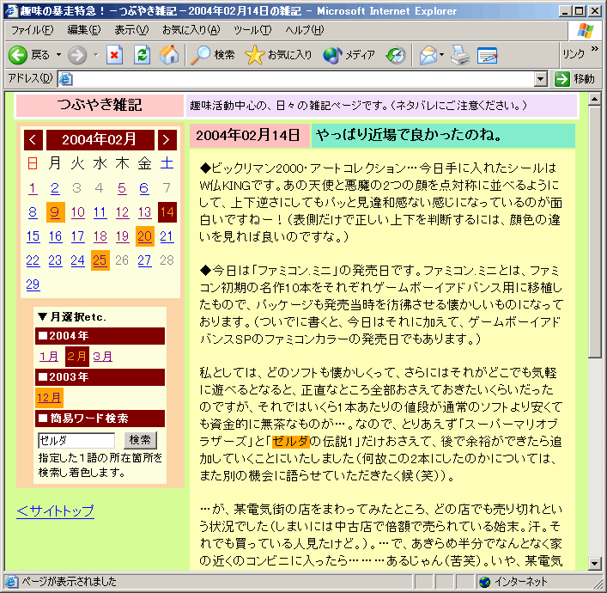Click the Mail envelope icon
This screenshot has height=593, width=607.
(428, 55)
